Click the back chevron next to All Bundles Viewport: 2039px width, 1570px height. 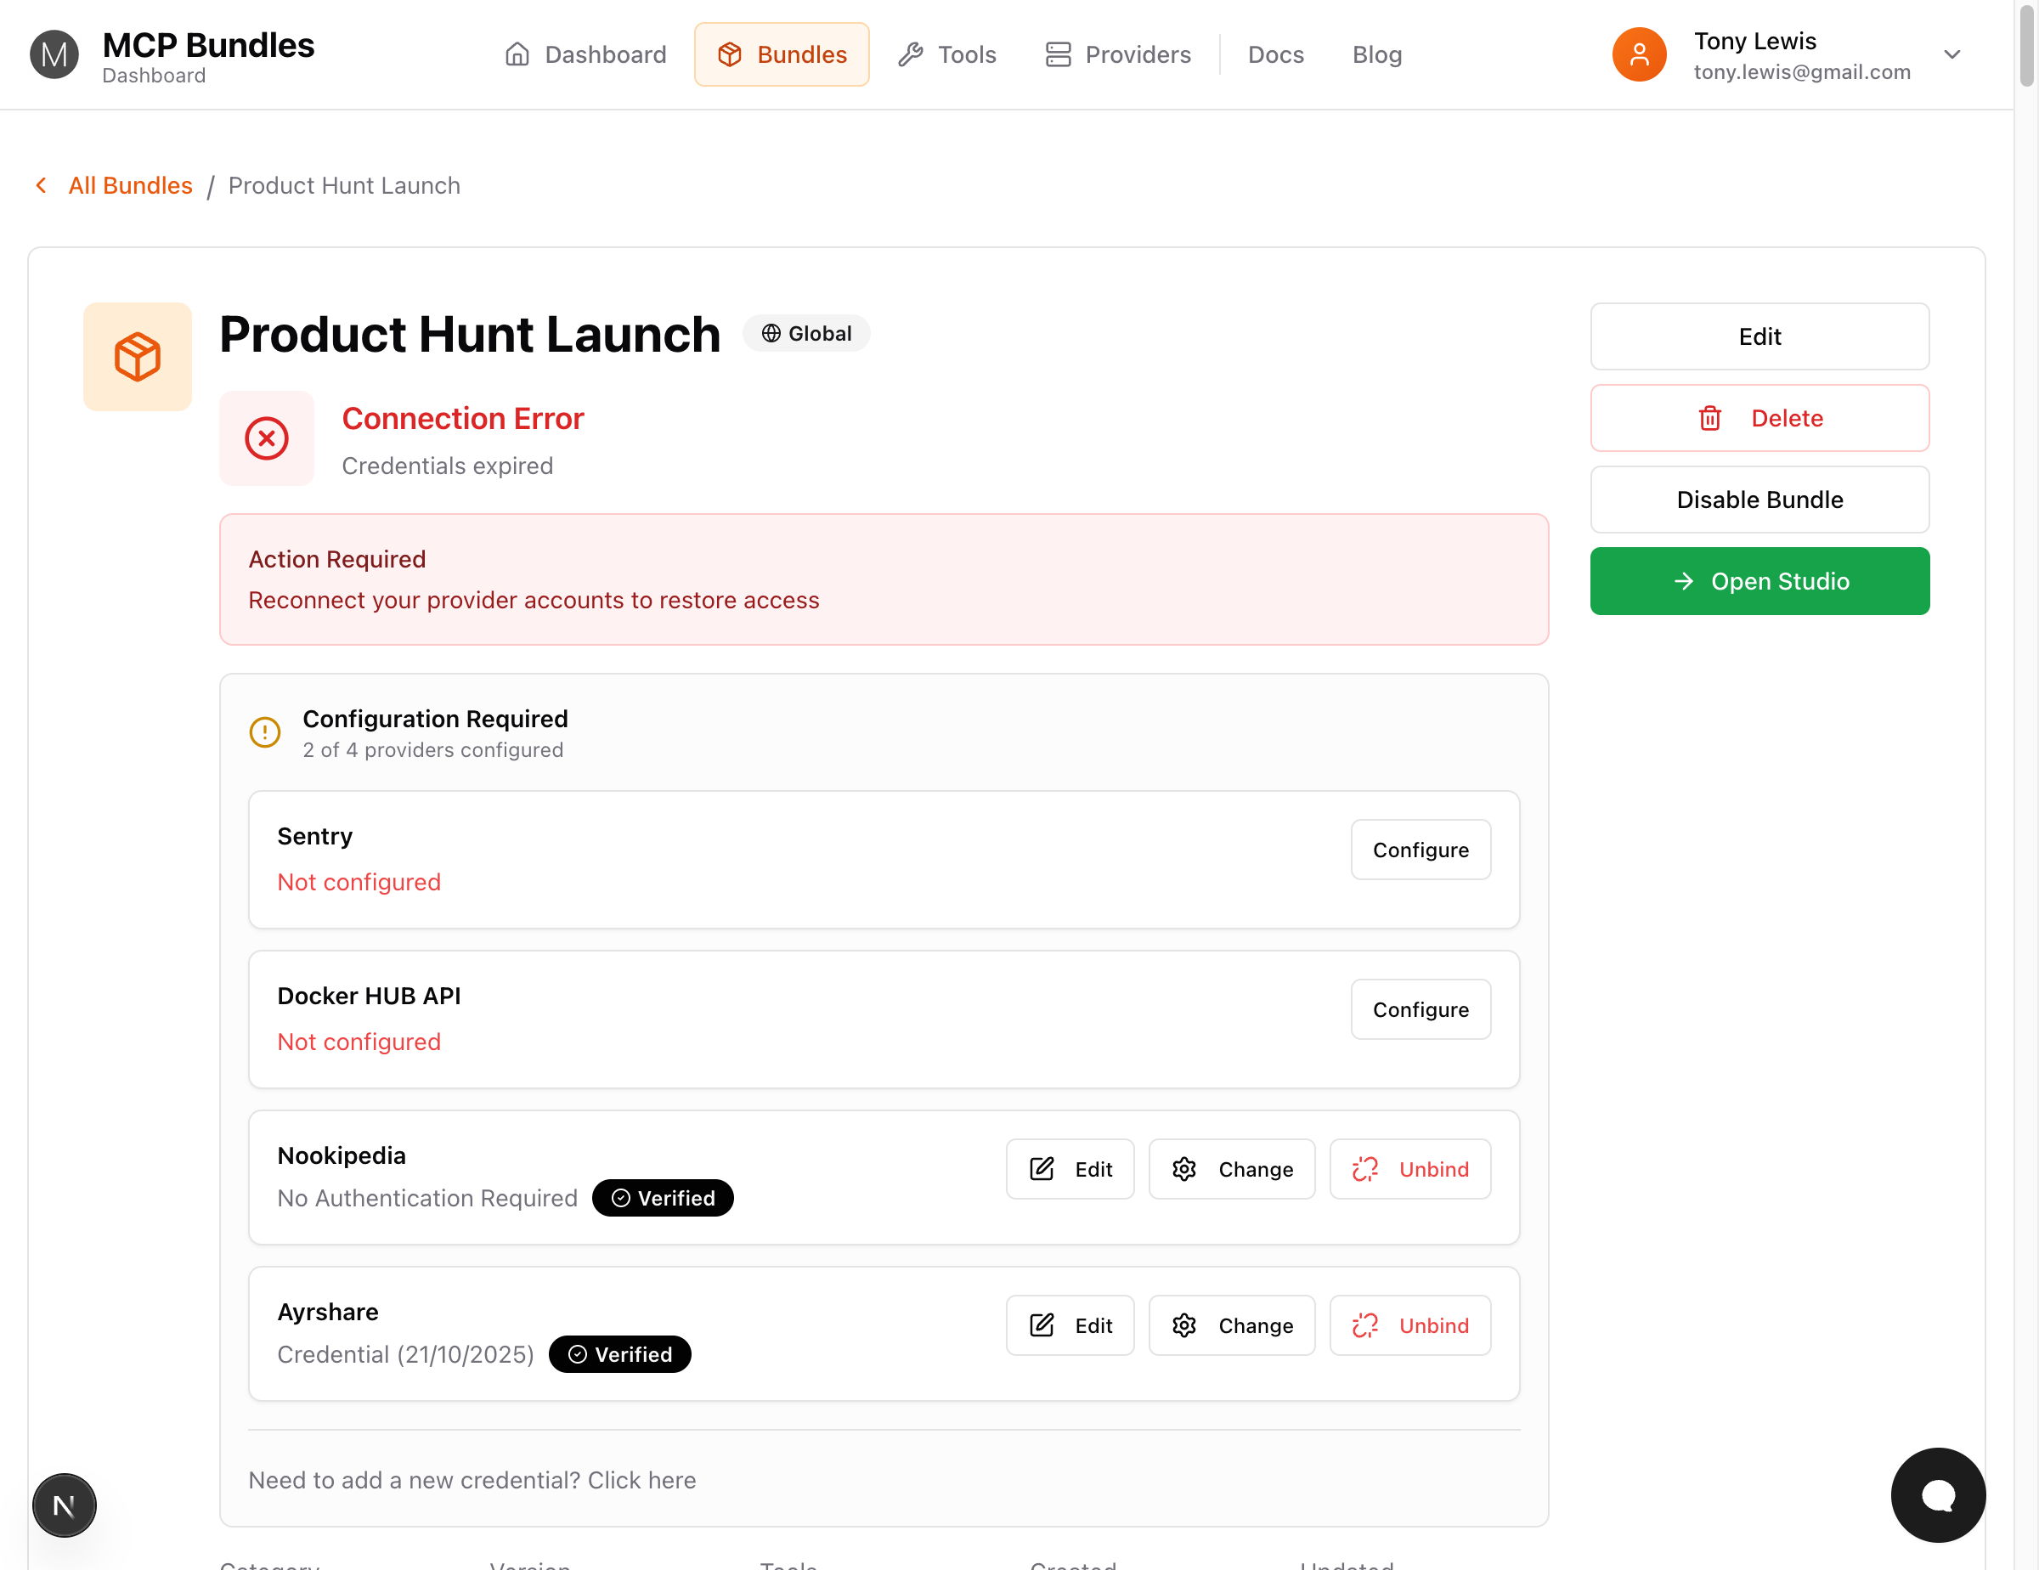pos(41,185)
